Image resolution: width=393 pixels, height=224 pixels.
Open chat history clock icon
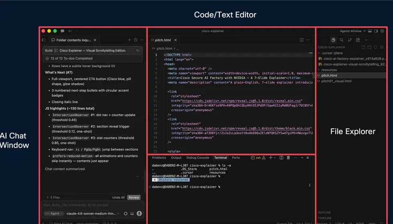tap(136, 40)
